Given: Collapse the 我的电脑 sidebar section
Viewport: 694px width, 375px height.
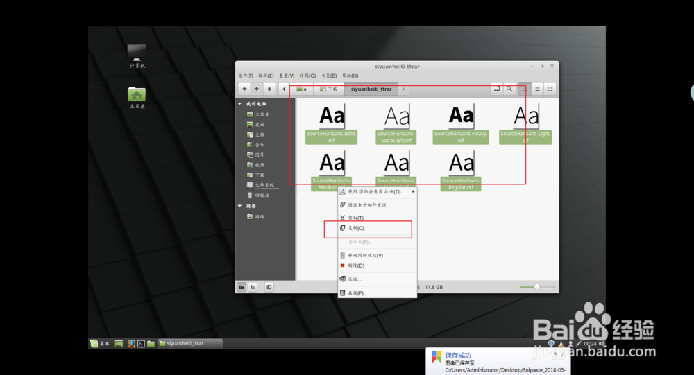Looking at the screenshot, I should tap(240, 104).
